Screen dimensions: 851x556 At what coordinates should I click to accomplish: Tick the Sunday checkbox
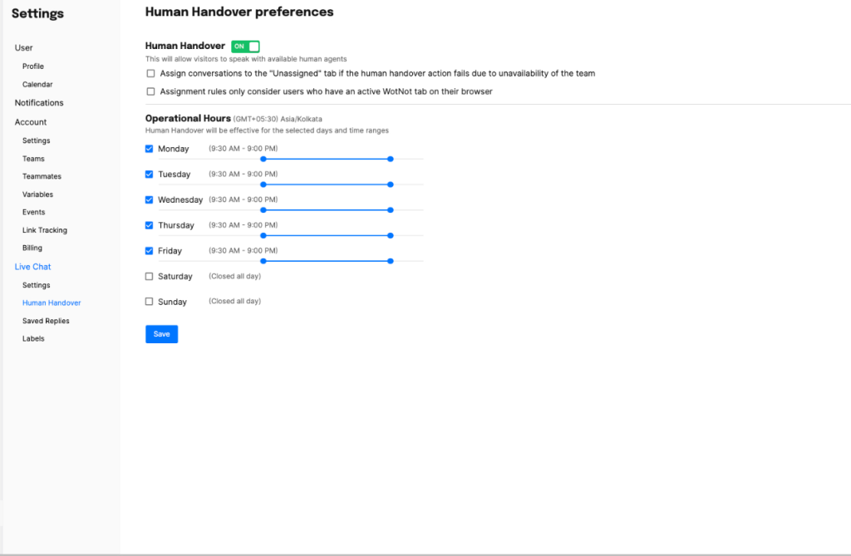[150, 302]
